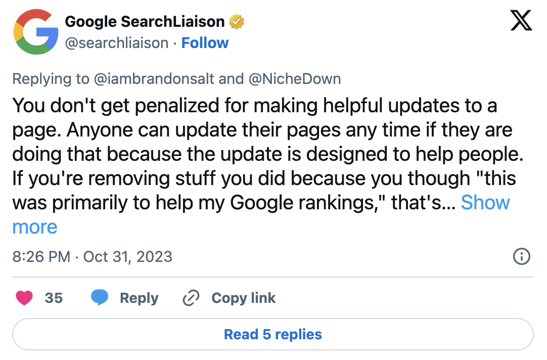Viewport: 547px width, 360px height.
Task: Click the gold verified badge
Action: (x=237, y=22)
